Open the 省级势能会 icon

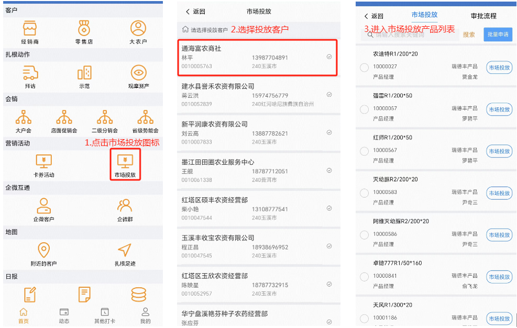tap(146, 117)
